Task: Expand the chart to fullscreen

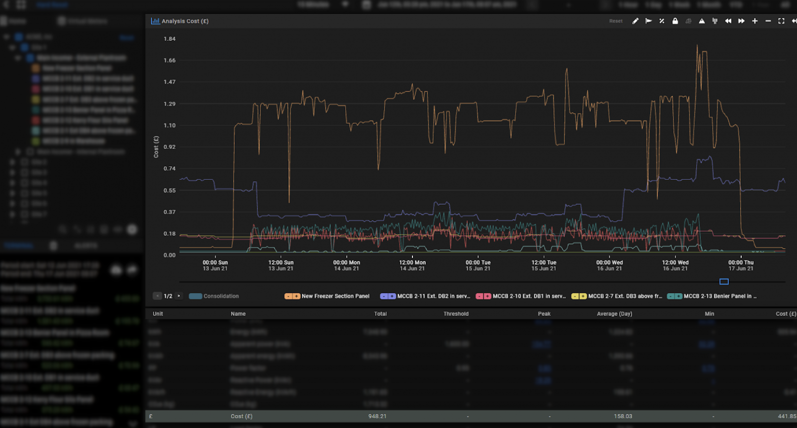Action: click(781, 21)
